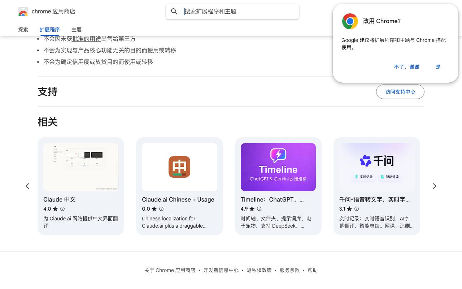Screen dimensions: 462x289
Task: Open the Claude.ai Chinese + Usage thumbnail
Action: [179, 167]
